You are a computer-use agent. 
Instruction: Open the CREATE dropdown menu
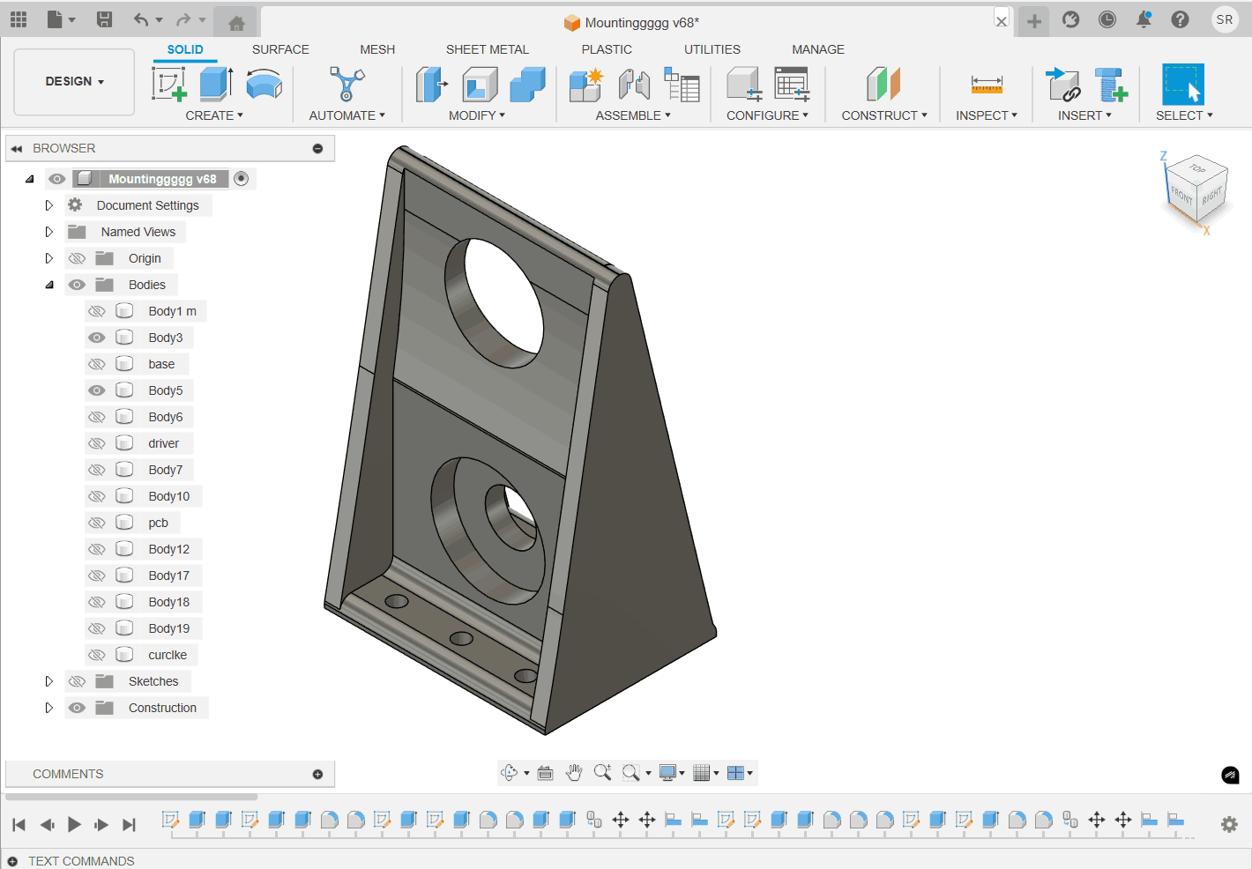(214, 115)
